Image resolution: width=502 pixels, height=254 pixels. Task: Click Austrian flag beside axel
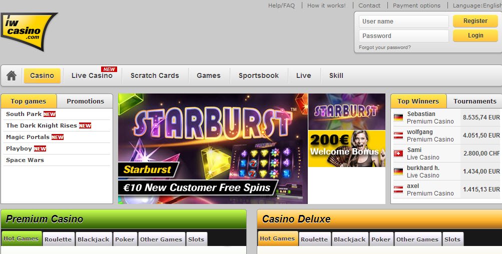coord(398,189)
